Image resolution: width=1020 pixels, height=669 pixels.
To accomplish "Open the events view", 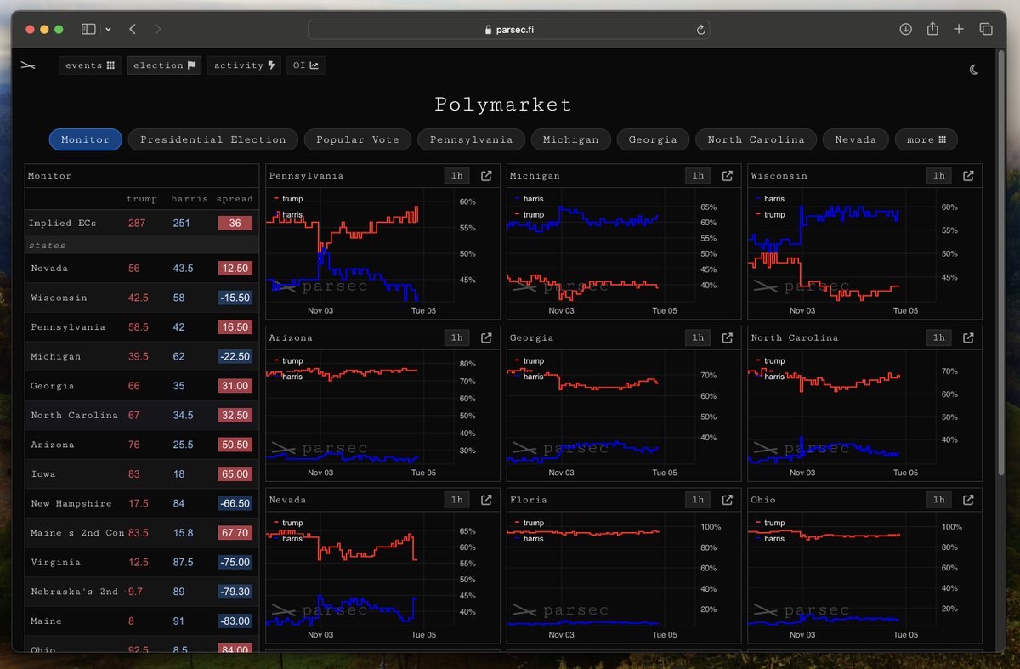I will 90,65.
